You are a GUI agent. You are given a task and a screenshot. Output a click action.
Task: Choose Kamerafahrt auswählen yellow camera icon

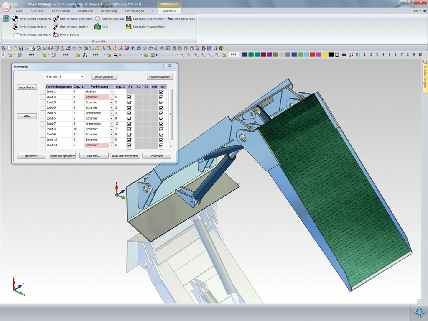129,27
